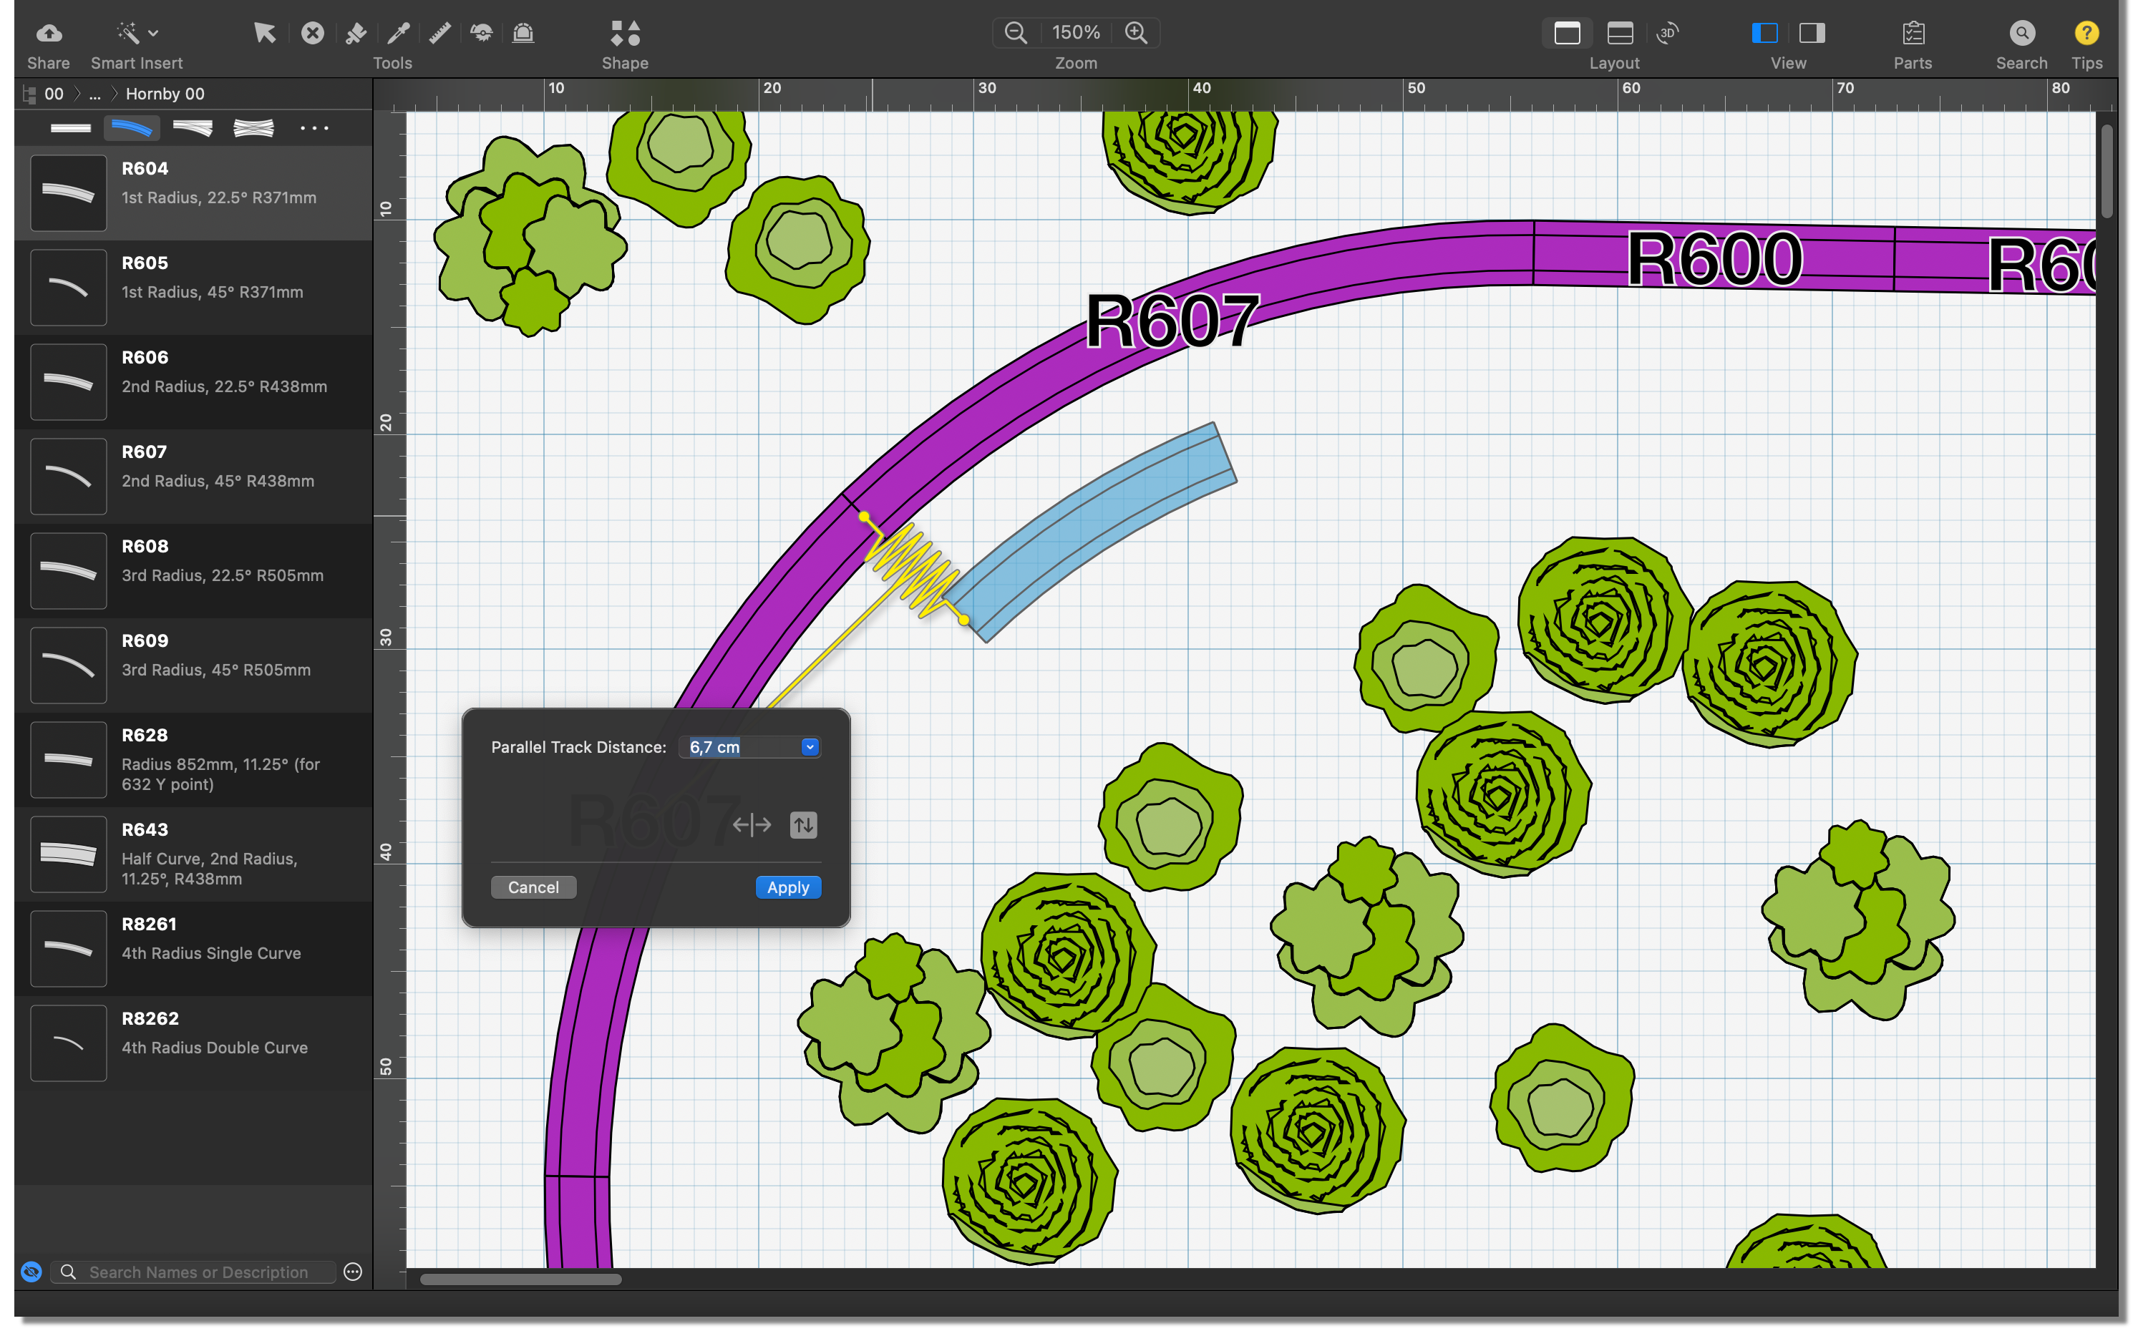2133x1331 pixels.
Task: Select R608 3rd Radius 22.5° track
Action: tap(194, 570)
